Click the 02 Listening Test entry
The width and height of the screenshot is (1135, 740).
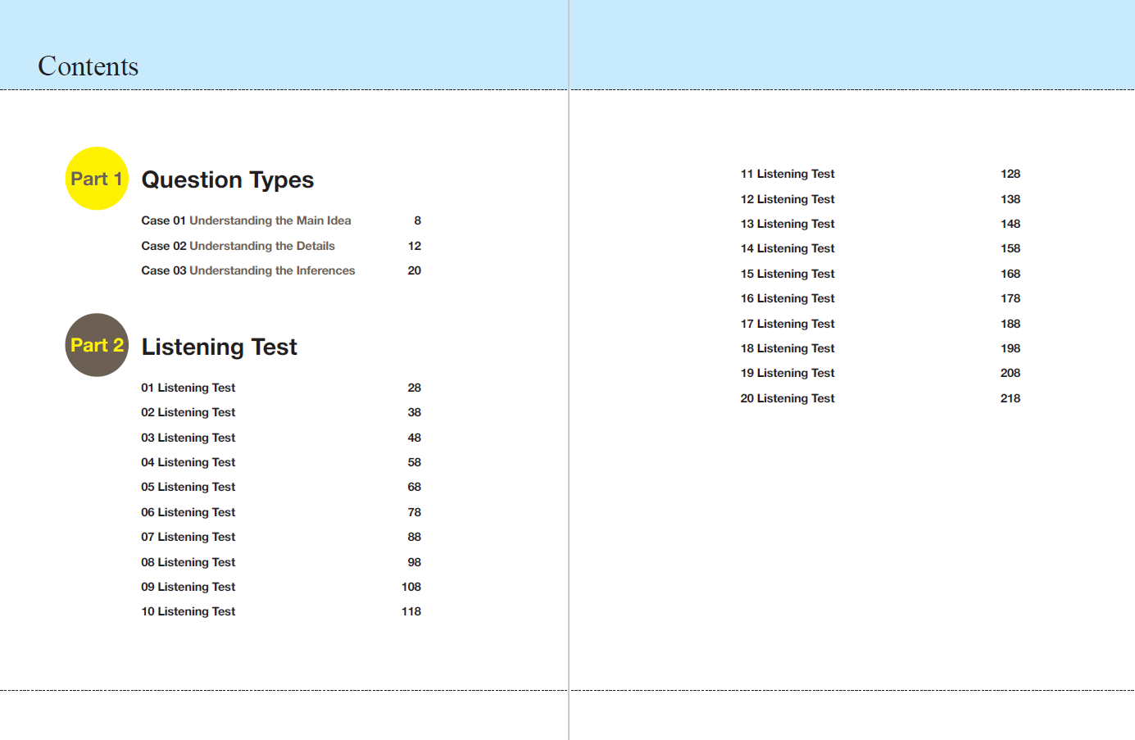point(188,412)
